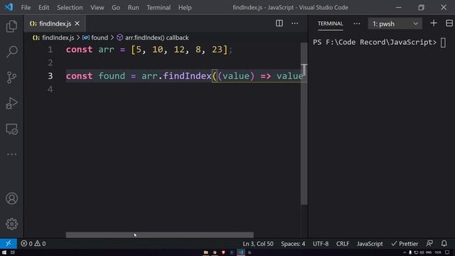Change file encoding UTF-8

pyautogui.click(x=321, y=243)
